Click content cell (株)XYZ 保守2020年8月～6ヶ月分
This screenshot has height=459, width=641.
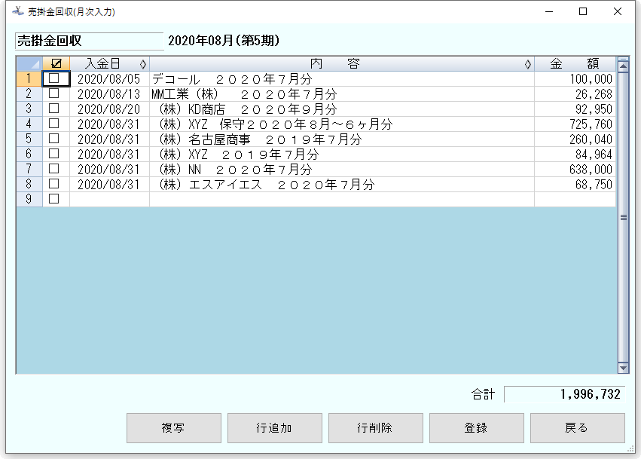click(x=342, y=124)
